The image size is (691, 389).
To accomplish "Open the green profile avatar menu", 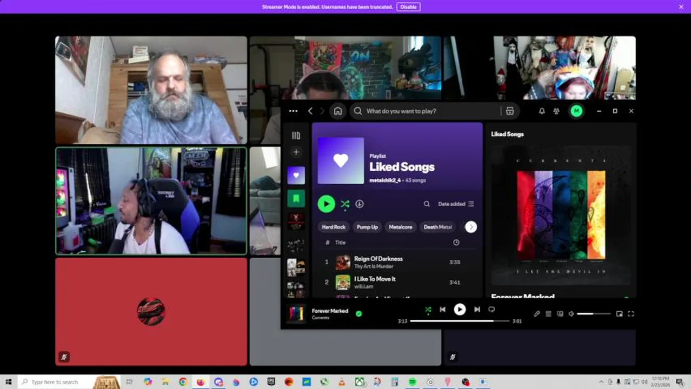I will [576, 111].
